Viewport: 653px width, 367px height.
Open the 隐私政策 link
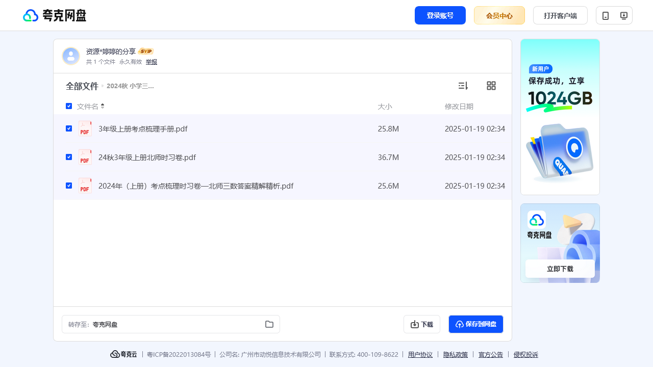click(x=456, y=355)
